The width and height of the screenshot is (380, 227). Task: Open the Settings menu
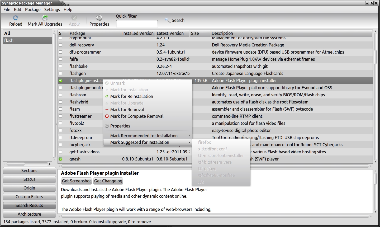click(52, 10)
